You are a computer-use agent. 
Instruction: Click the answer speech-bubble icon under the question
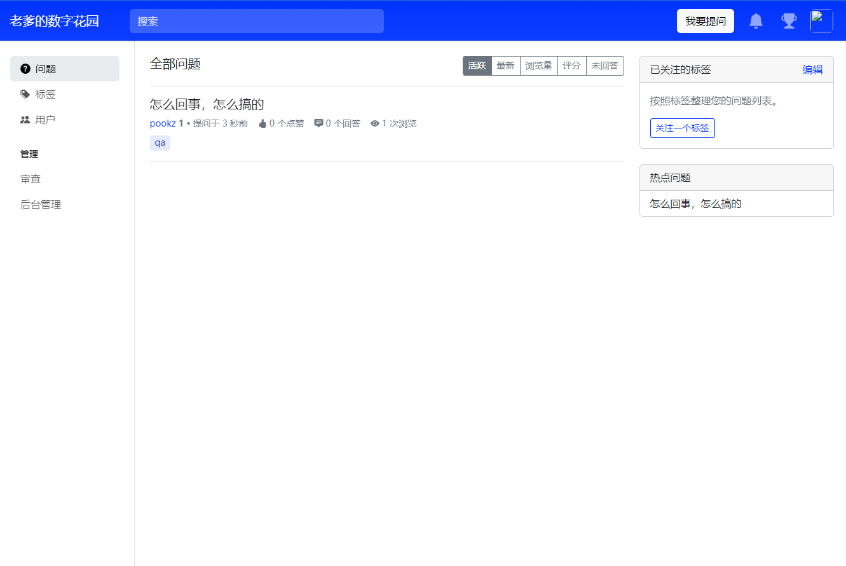click(318, 123)
